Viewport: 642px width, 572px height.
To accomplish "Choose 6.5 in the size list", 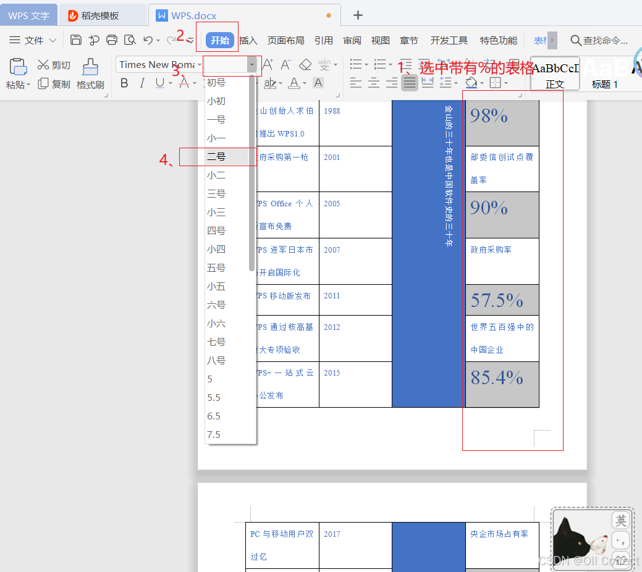I will point(227,416).
